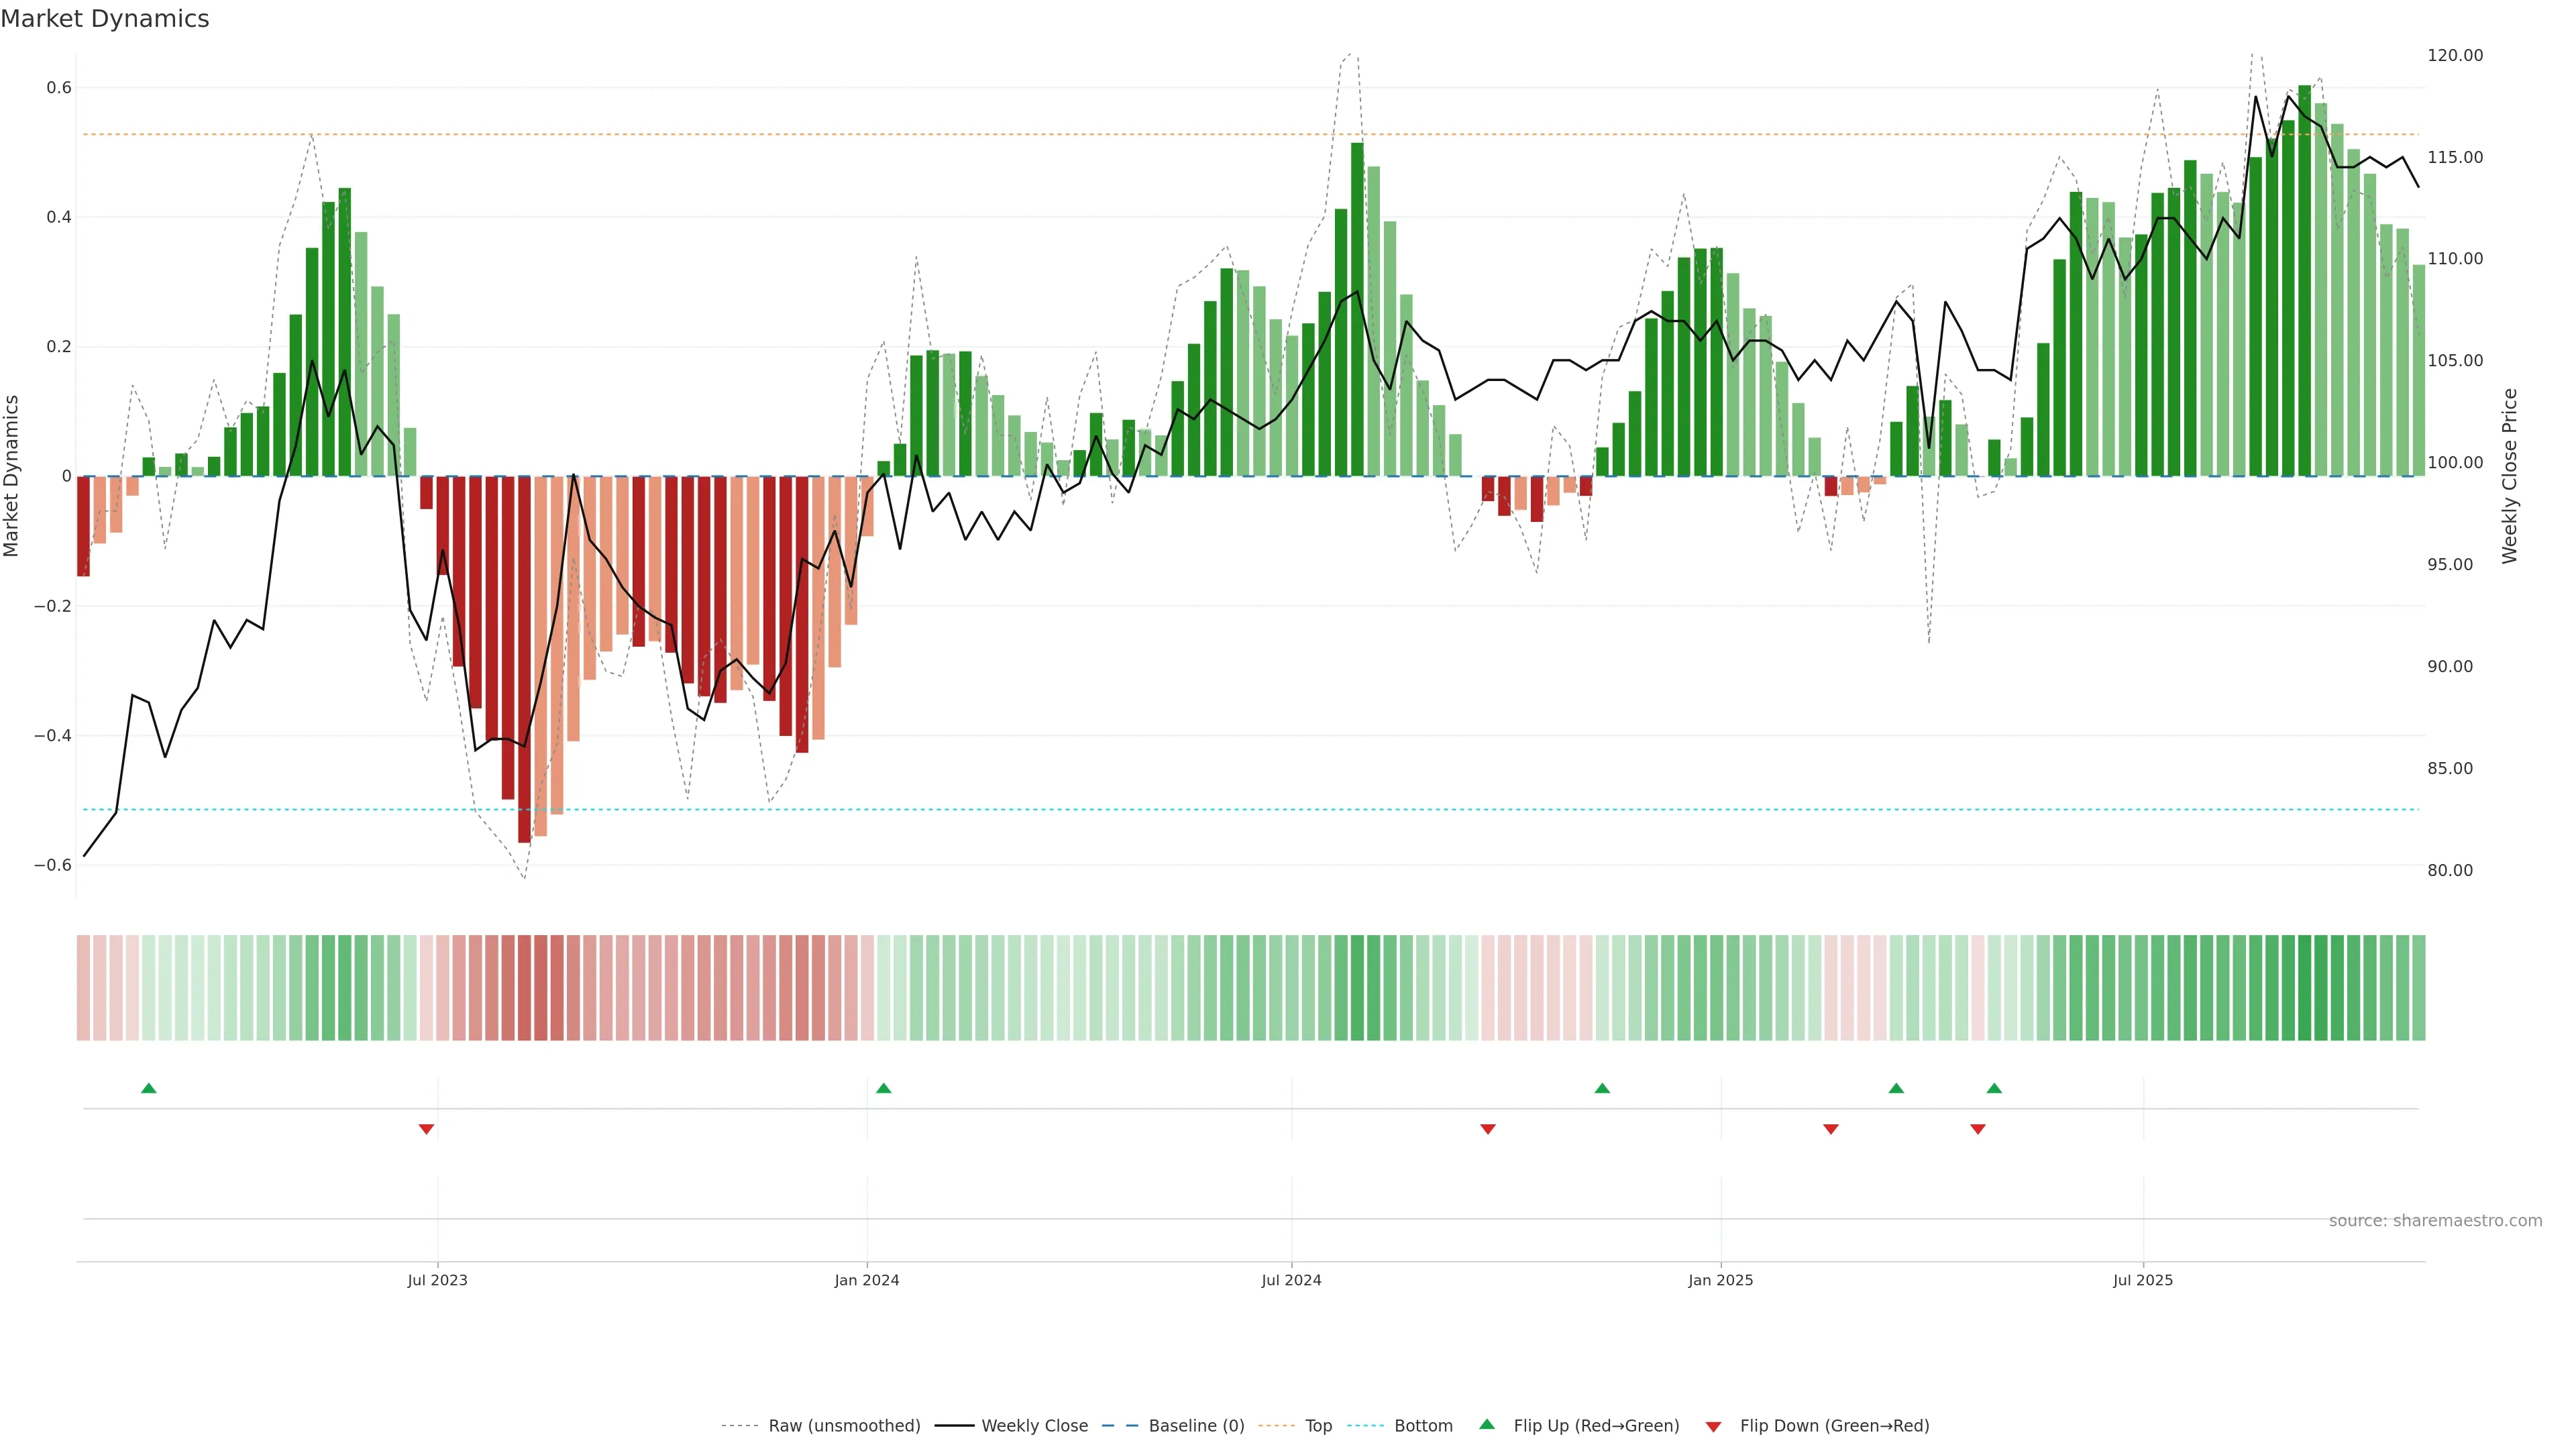2576x1449 pixels.
Task: Hide the Bottom threshold legend entry
Action: (1423, 1426)
